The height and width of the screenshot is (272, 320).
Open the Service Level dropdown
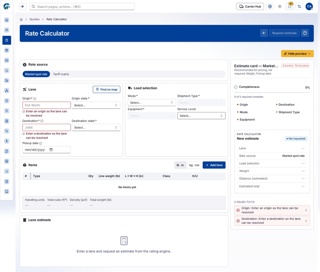pyautogui.click(x=201, y=116)
